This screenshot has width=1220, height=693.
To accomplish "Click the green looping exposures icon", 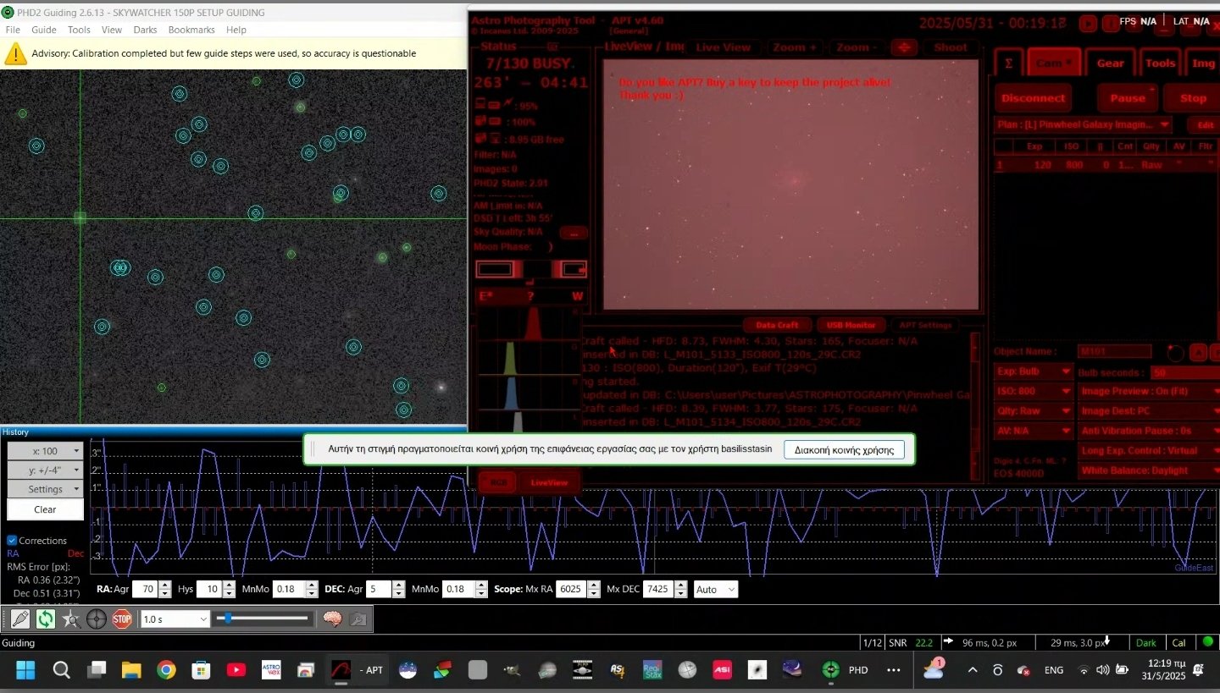I will pos(46,619).
